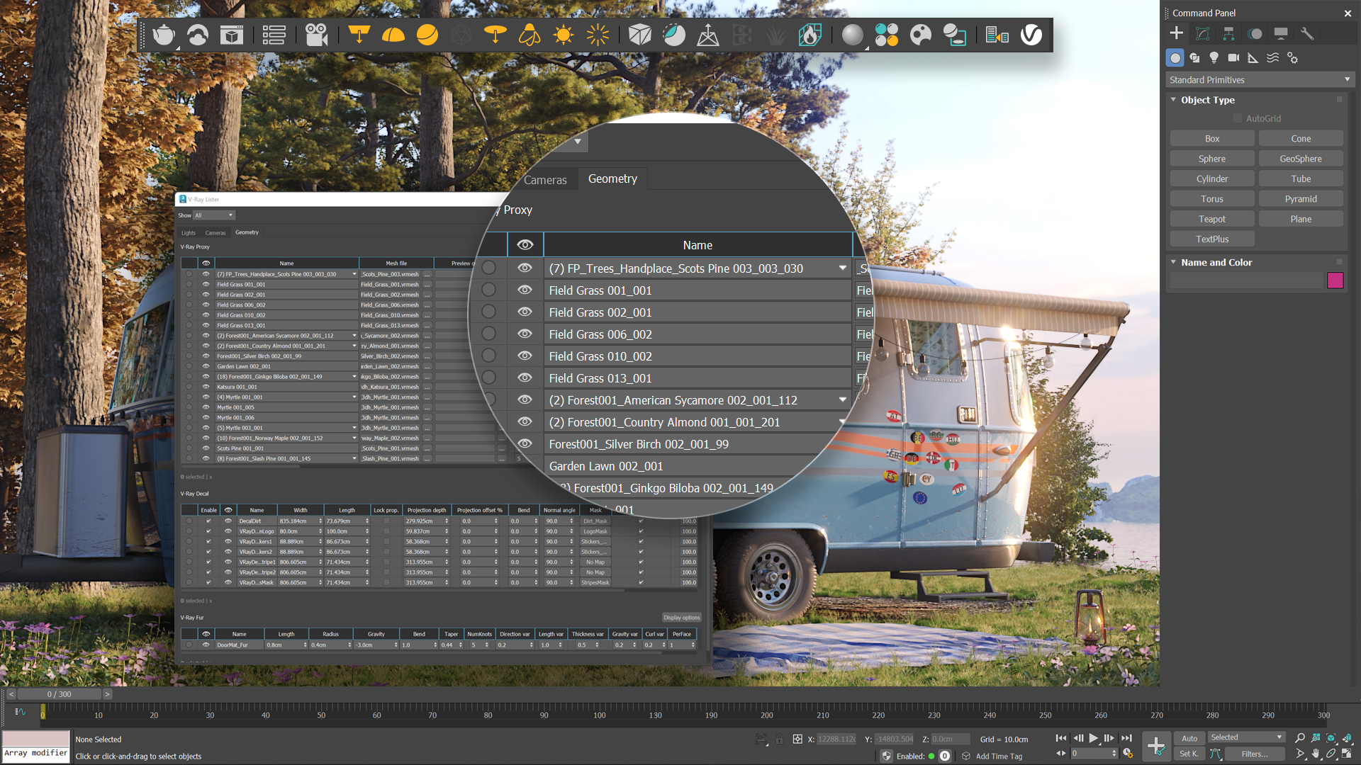Switch to Cameras tab in V-Ray Lister
Viewport: 1361px width, 765px height.
click(x=215, y=233)
